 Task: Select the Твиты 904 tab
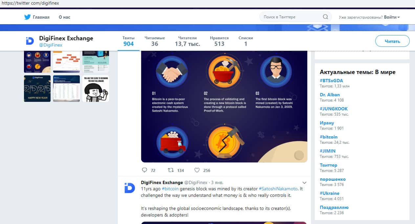point(128,41)
